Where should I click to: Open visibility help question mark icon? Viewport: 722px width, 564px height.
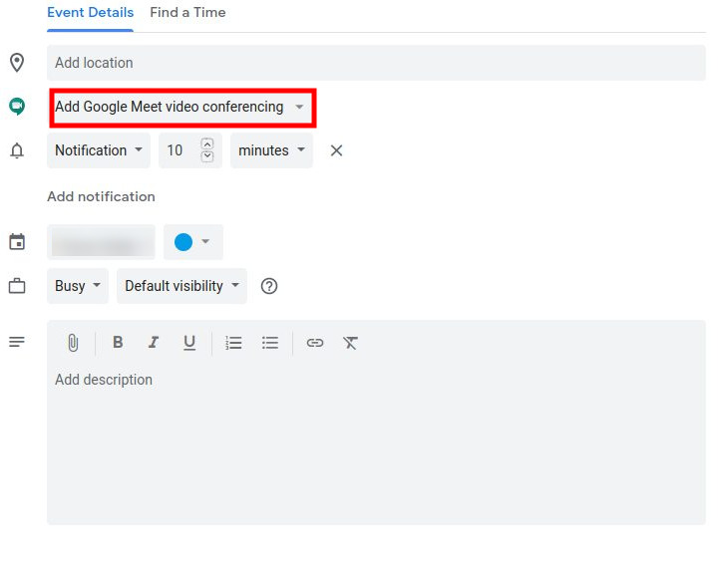coord(269,286)
